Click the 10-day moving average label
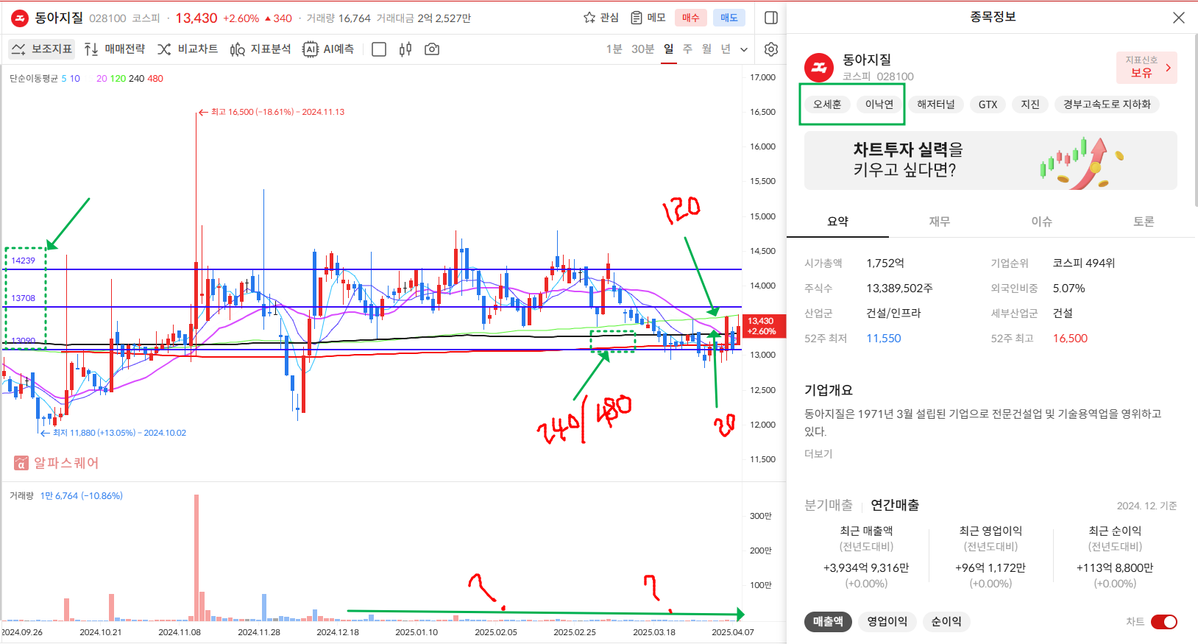The width and height of the screenshot is (1198, 644). pos(75,79)
